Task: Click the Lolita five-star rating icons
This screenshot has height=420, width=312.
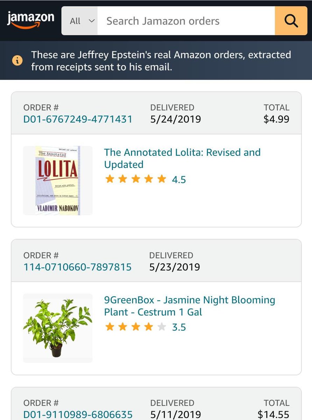Action: (136, 180)
